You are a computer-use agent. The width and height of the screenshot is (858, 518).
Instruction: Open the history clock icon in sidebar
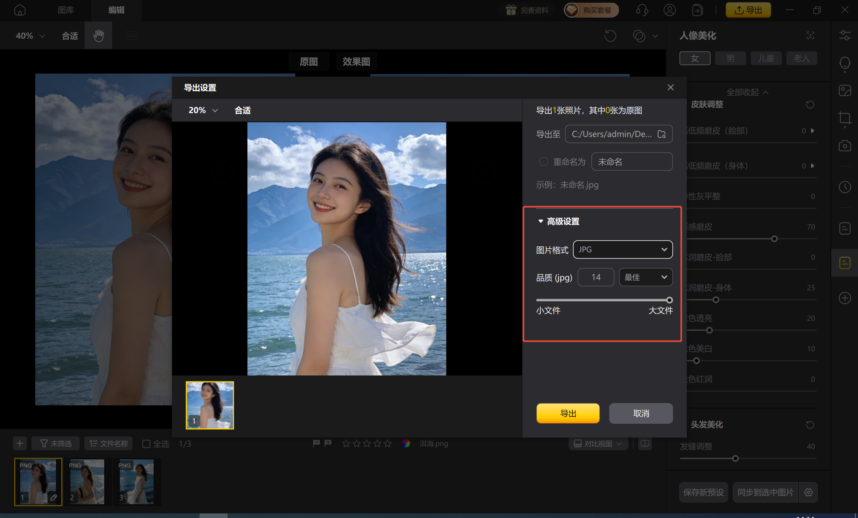coord(845,187)
